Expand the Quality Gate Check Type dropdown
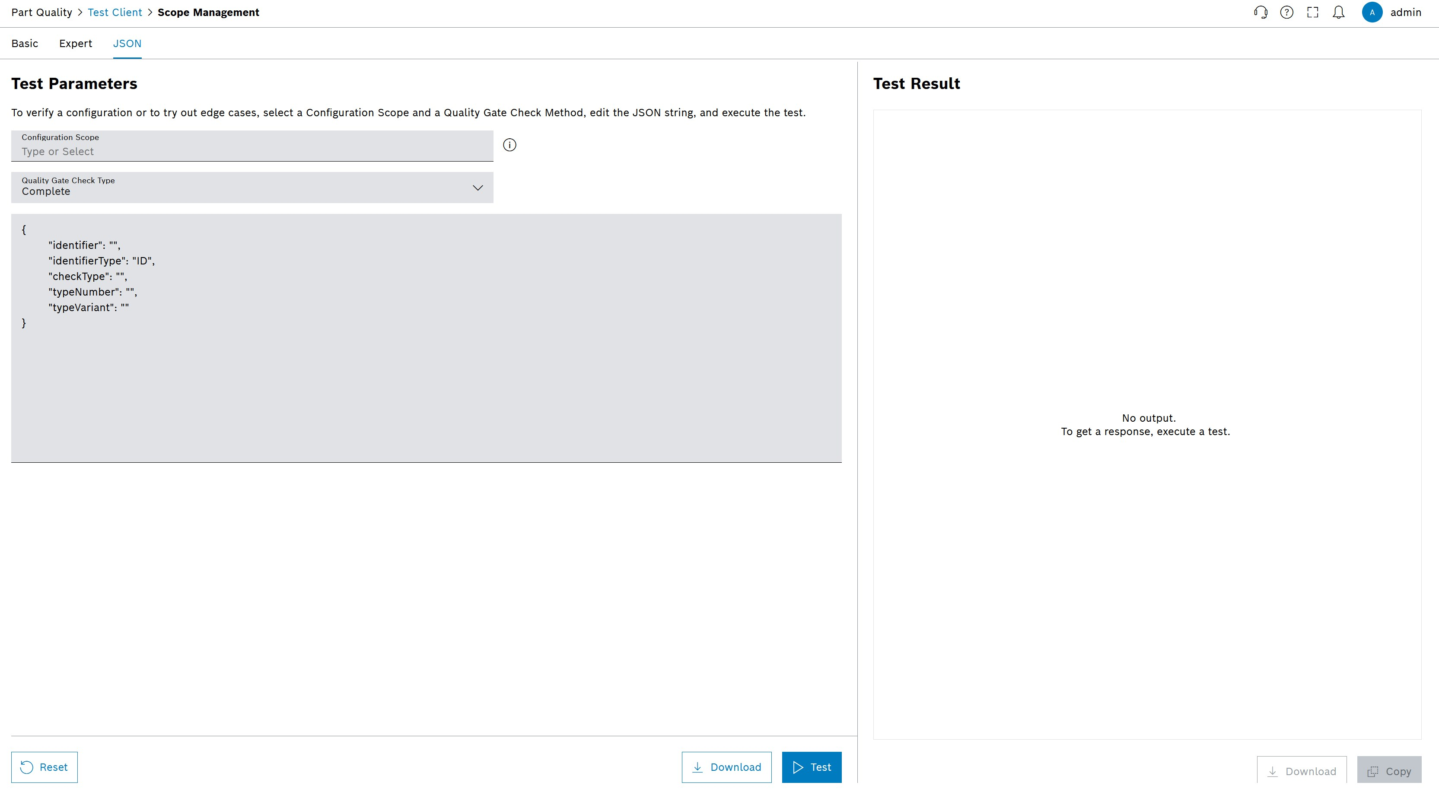The width and height of the screenshot is (1439, 795). [252, 187]
